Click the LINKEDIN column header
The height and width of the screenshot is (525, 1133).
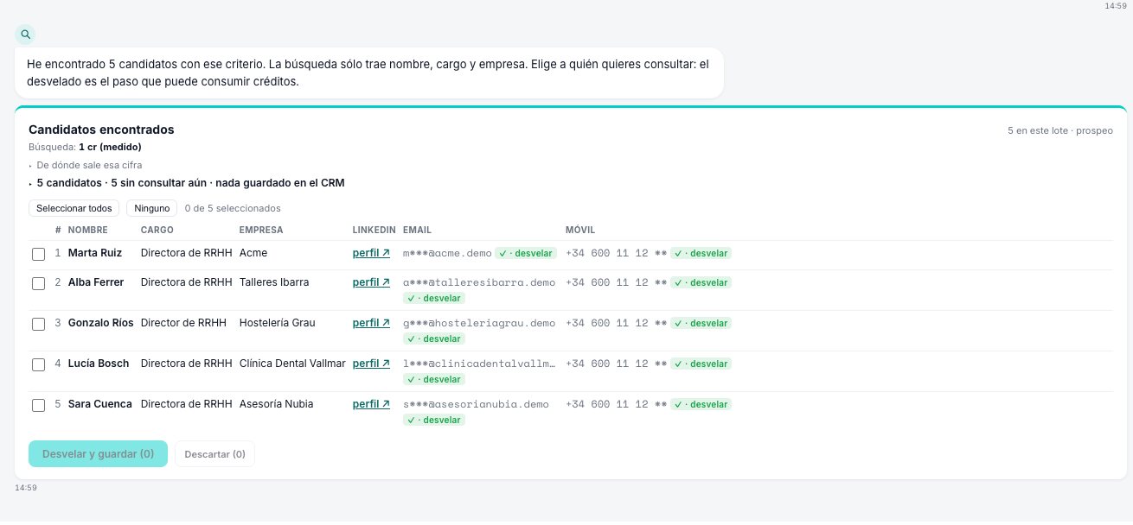click(x=374, y=230)
